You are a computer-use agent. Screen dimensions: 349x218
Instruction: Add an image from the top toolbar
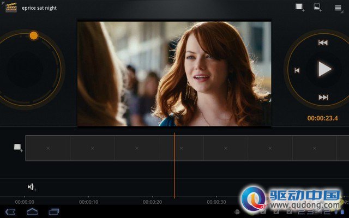[x=317, y=7]
